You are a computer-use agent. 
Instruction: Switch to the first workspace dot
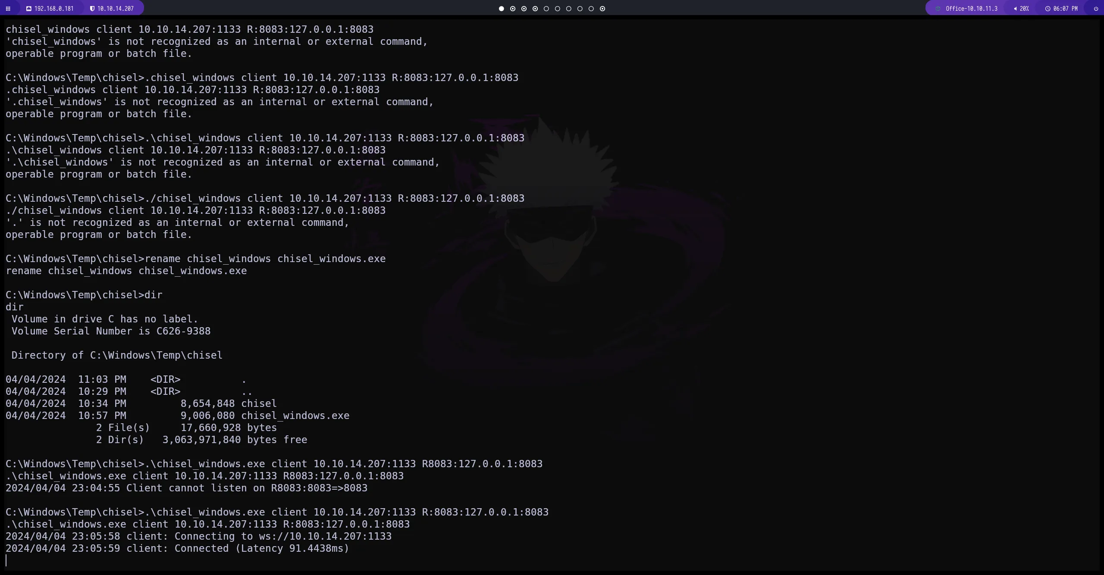501,9
